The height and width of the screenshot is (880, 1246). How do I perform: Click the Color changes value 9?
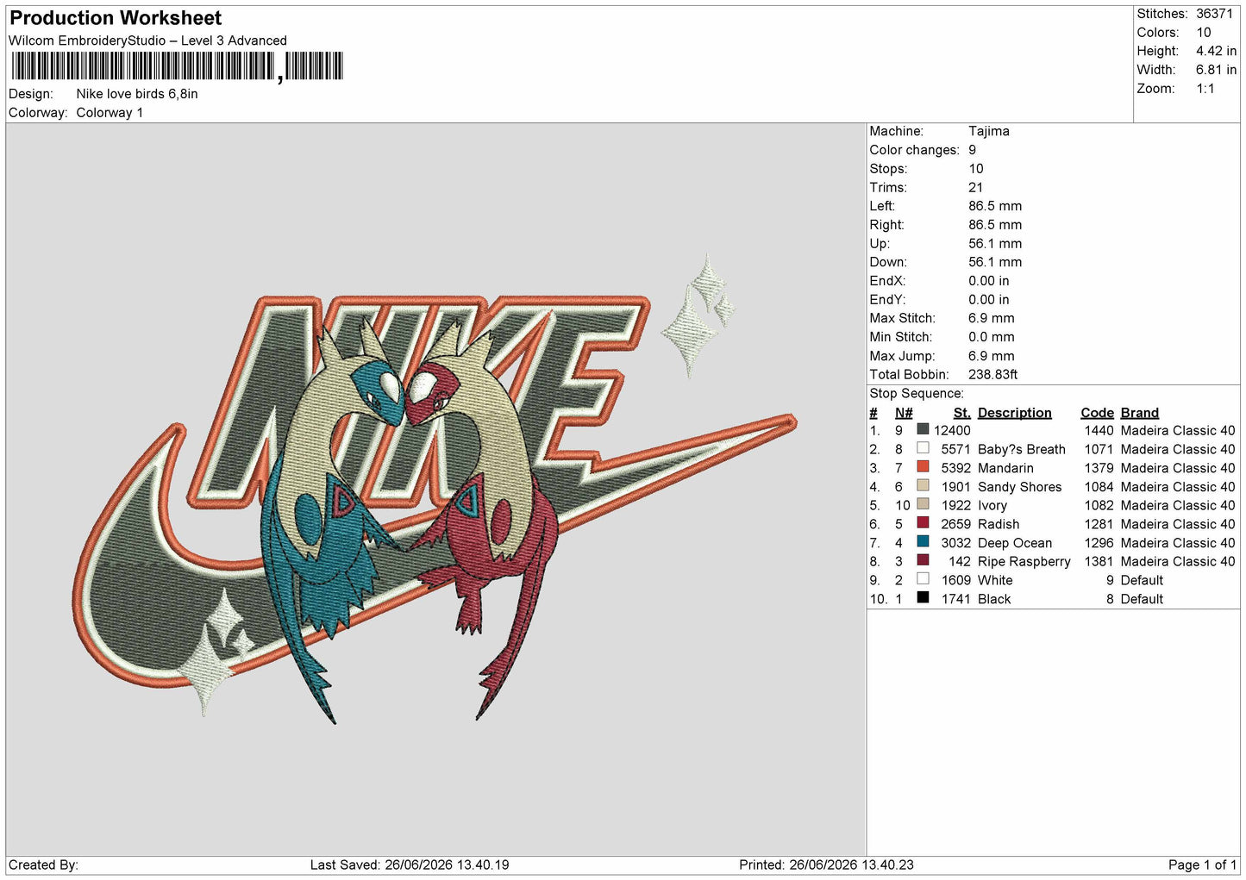tap(972, 150)
